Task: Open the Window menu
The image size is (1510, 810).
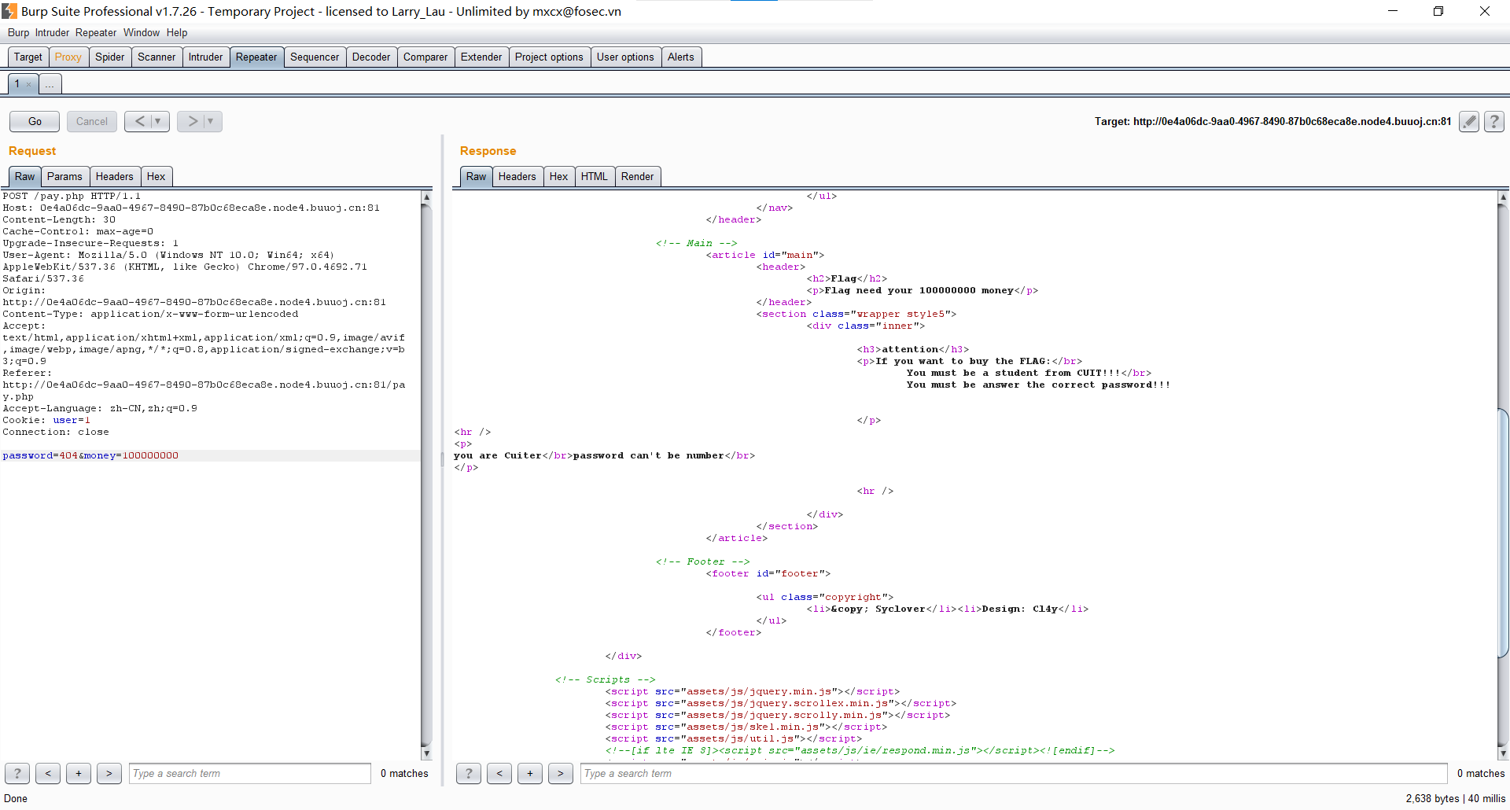Action: tap(141, 32)
